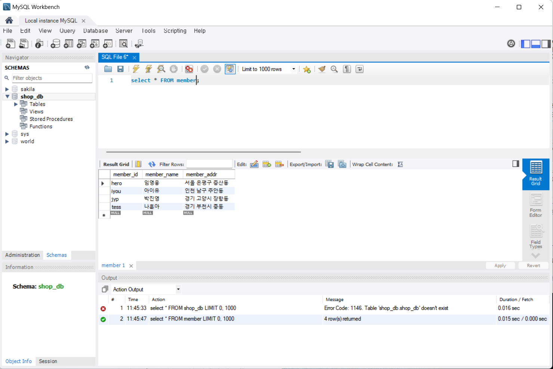
Task: Reconnect to DBMS icon
Action: click(139, 44)
